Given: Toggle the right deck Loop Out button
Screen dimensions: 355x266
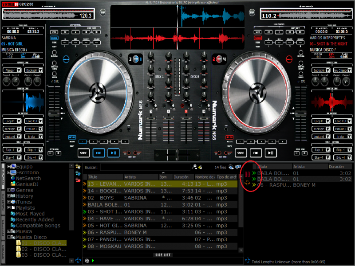Looking at the screenshot, I should (341, 121).
